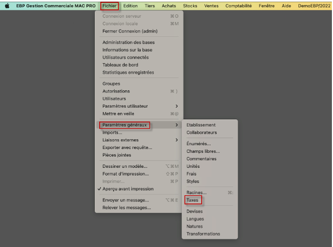
Task: Select the Styles entry
Action: [210, 182]
